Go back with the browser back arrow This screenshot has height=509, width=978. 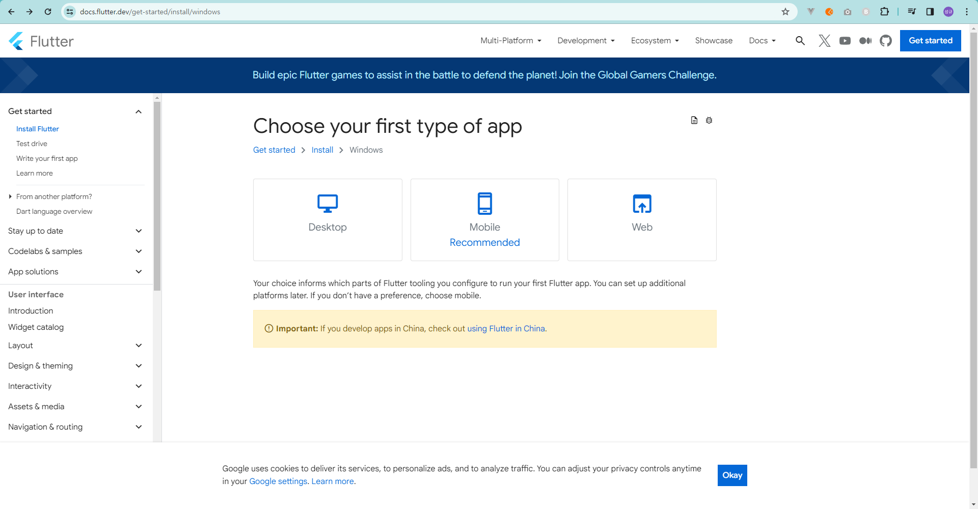pyautogui.click(x=11, y=12)
